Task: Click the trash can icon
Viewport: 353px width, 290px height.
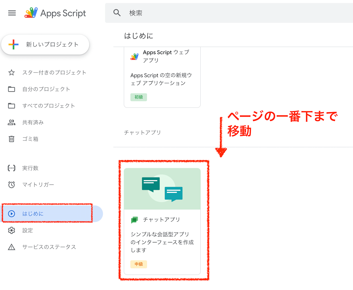Action: click(x=11, y=139)
